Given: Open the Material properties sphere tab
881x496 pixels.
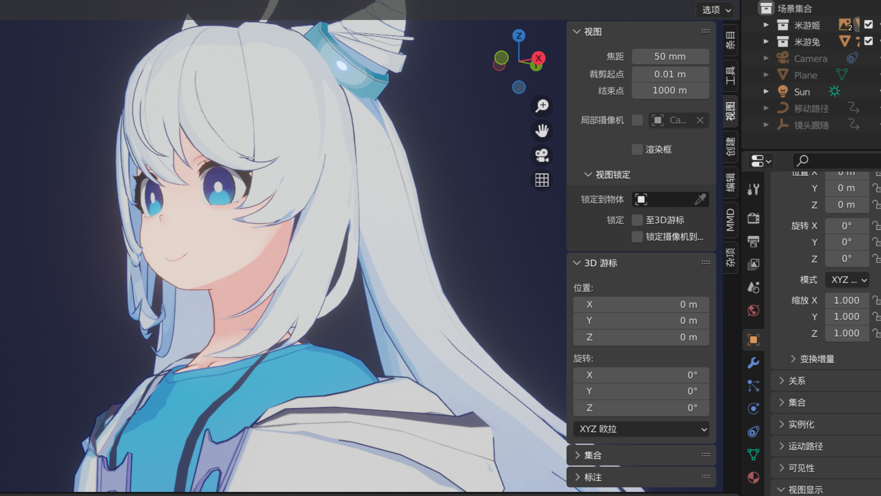Looking at the screenshot, I should click(x=754, y=478).
